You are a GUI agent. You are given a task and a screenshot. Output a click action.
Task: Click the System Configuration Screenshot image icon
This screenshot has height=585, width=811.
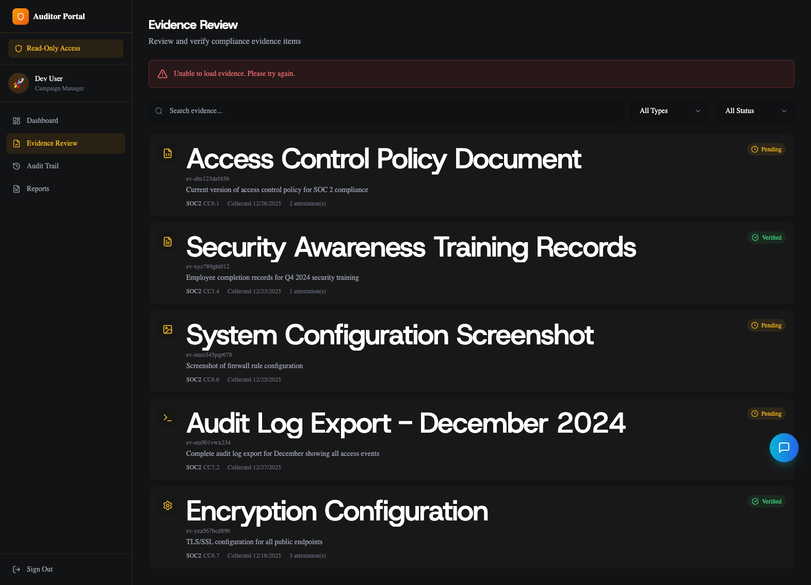point(168,329)
